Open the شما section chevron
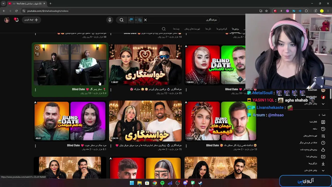The width and height of the screenshot is (332, 187). (x=319, y=115)
